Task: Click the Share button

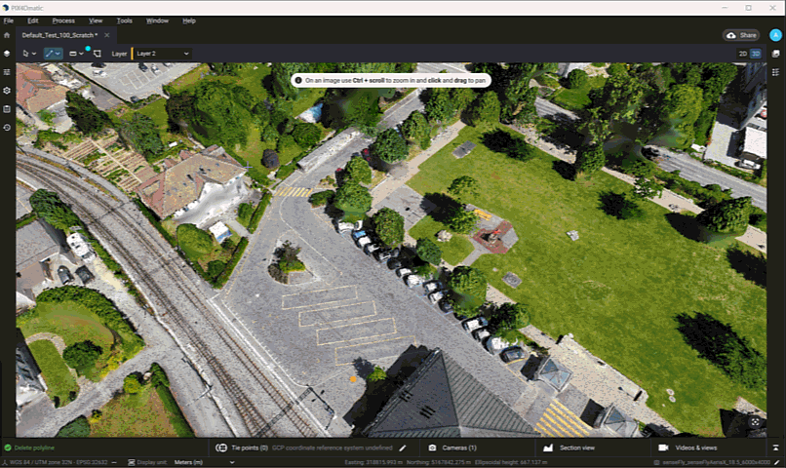Action: pyautogui.click(x=742, y=35)
